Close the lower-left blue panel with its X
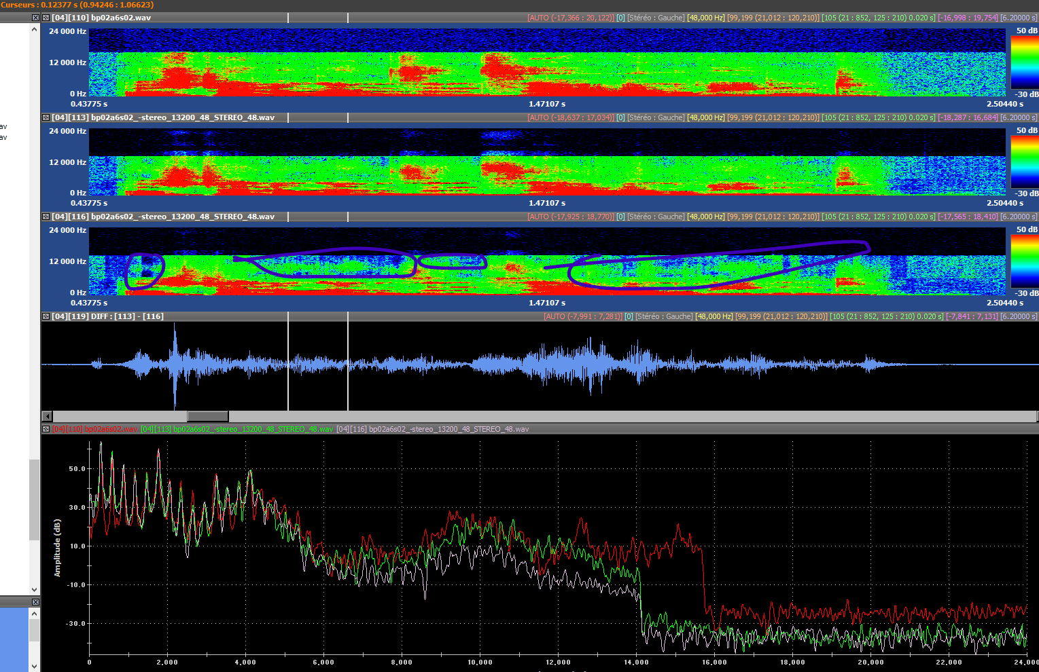Image resolution: width=1039 pixels, height=672 pixels. tap(35, 602)
